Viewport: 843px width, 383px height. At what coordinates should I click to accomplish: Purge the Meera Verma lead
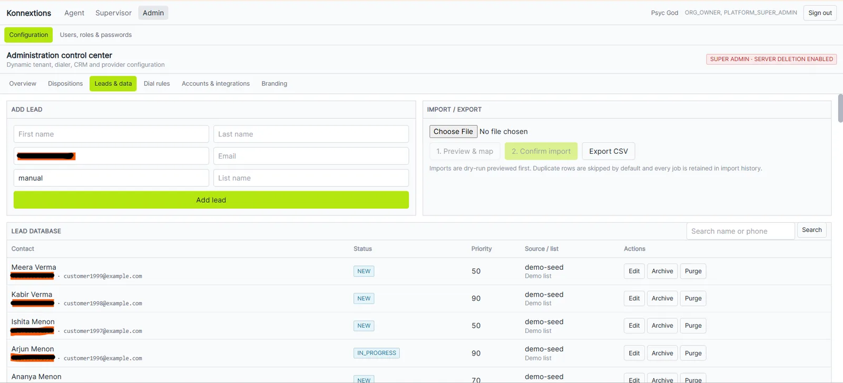(693, 271)
